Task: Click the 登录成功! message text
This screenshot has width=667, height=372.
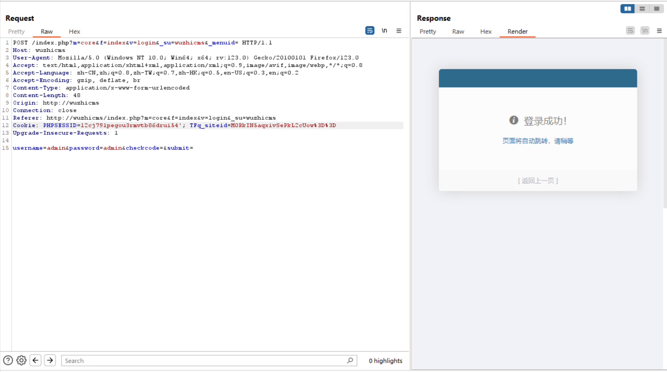Action: 545,121
